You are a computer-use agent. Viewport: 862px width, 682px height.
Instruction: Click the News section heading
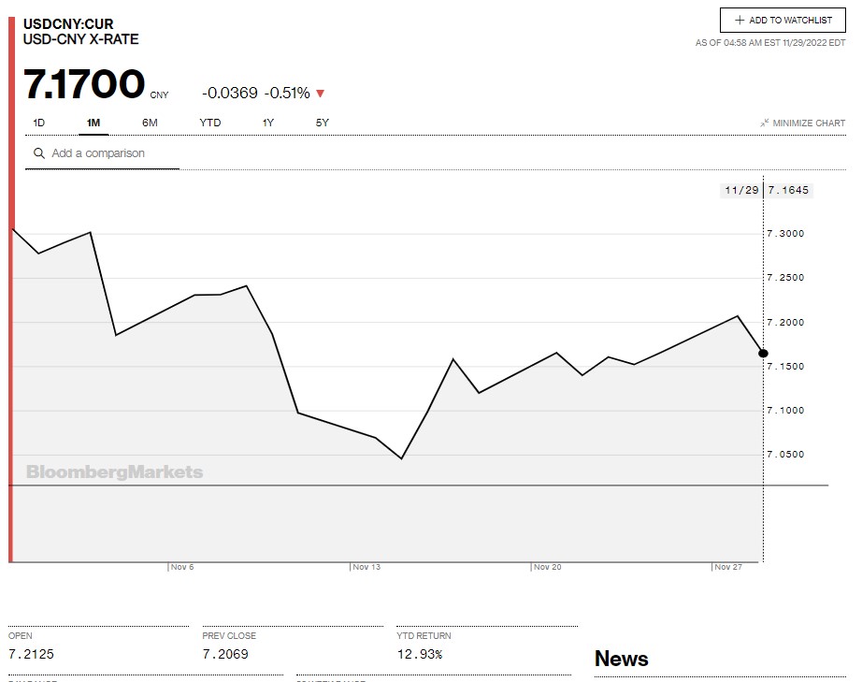click(x=621, y=659)
